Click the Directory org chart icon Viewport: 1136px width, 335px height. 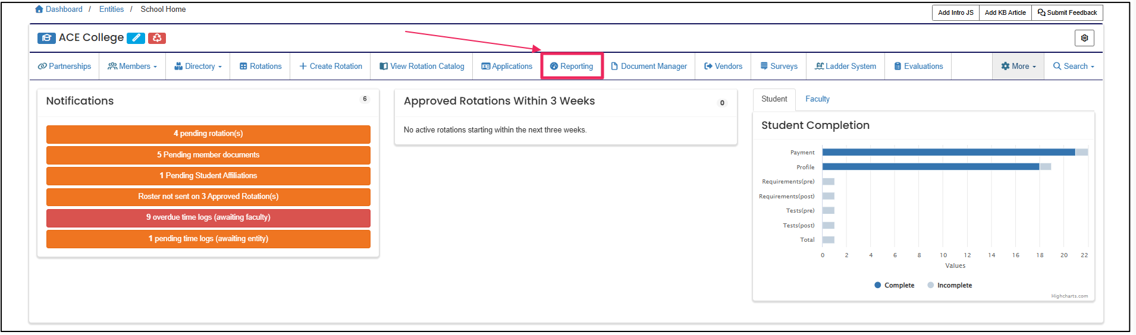coord(178,67)
